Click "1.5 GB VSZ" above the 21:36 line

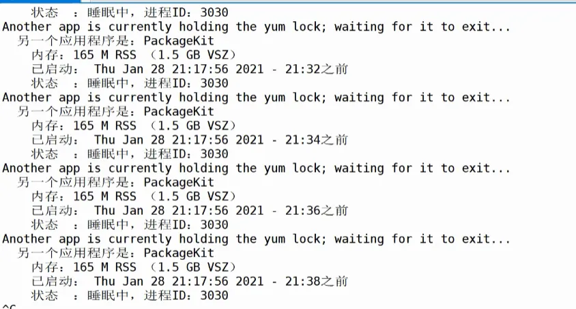pyautogui.click(x=193, y=196)
